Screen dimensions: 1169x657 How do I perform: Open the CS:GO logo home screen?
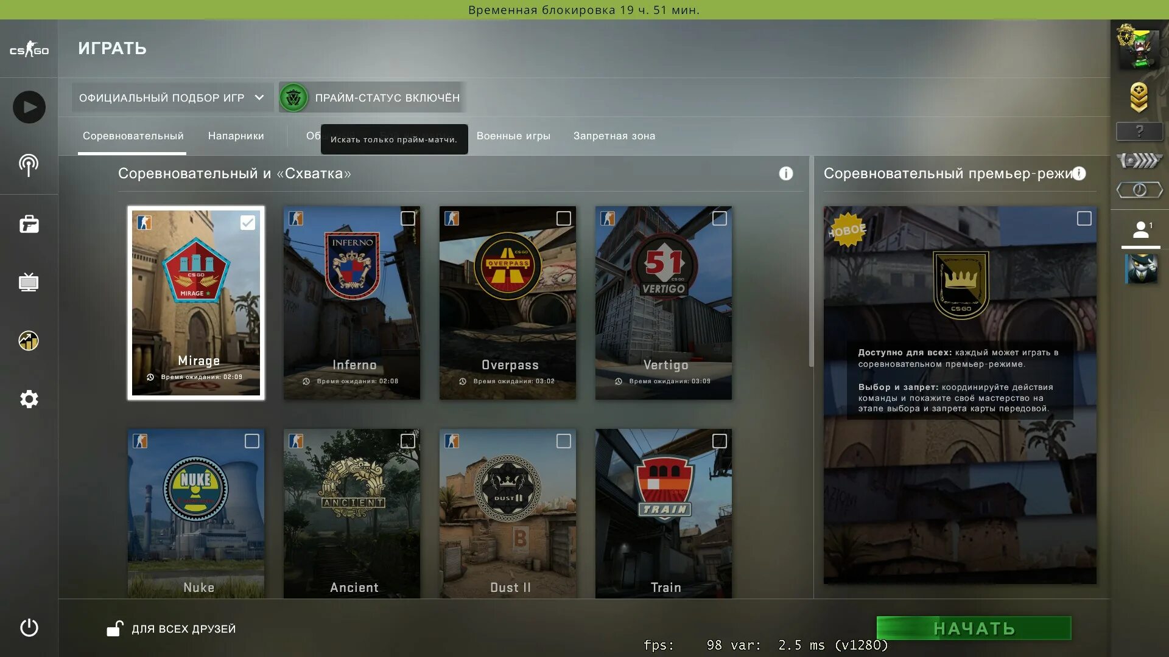pyautogui.click(x=29, y=49)
